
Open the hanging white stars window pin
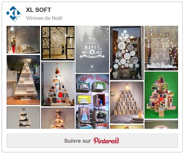tap(161, 48)
